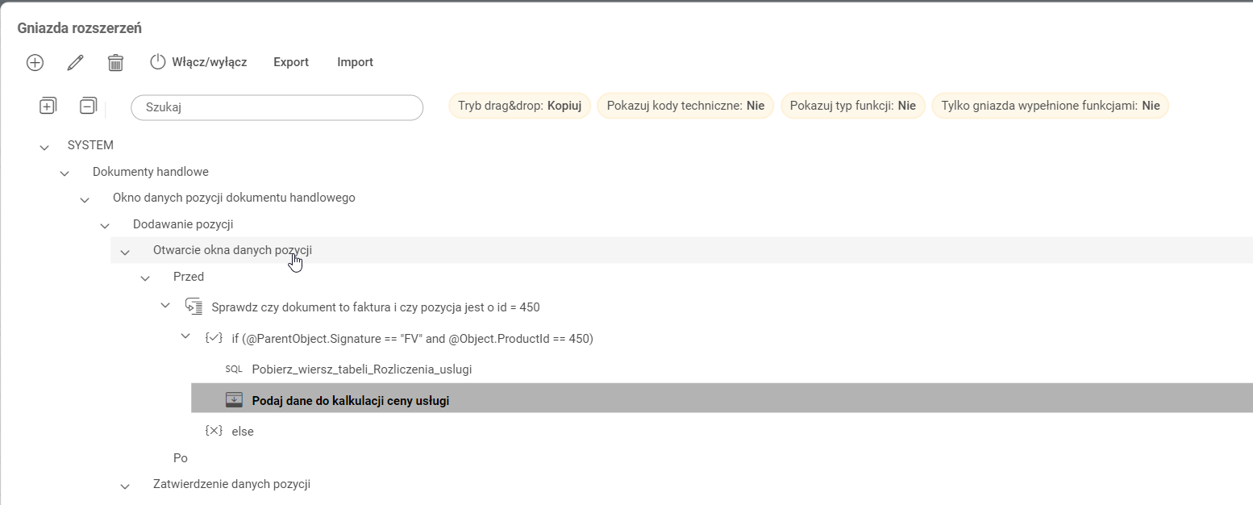
Task: Toggle Pokazuj typ funkcji option
Action: pyautogui.click(x=852, y=106)
